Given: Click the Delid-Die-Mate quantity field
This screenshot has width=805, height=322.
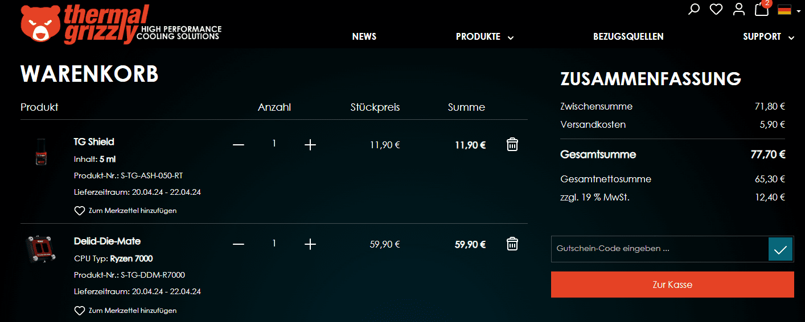Looking at the screenshot, I should pos(274,243).
